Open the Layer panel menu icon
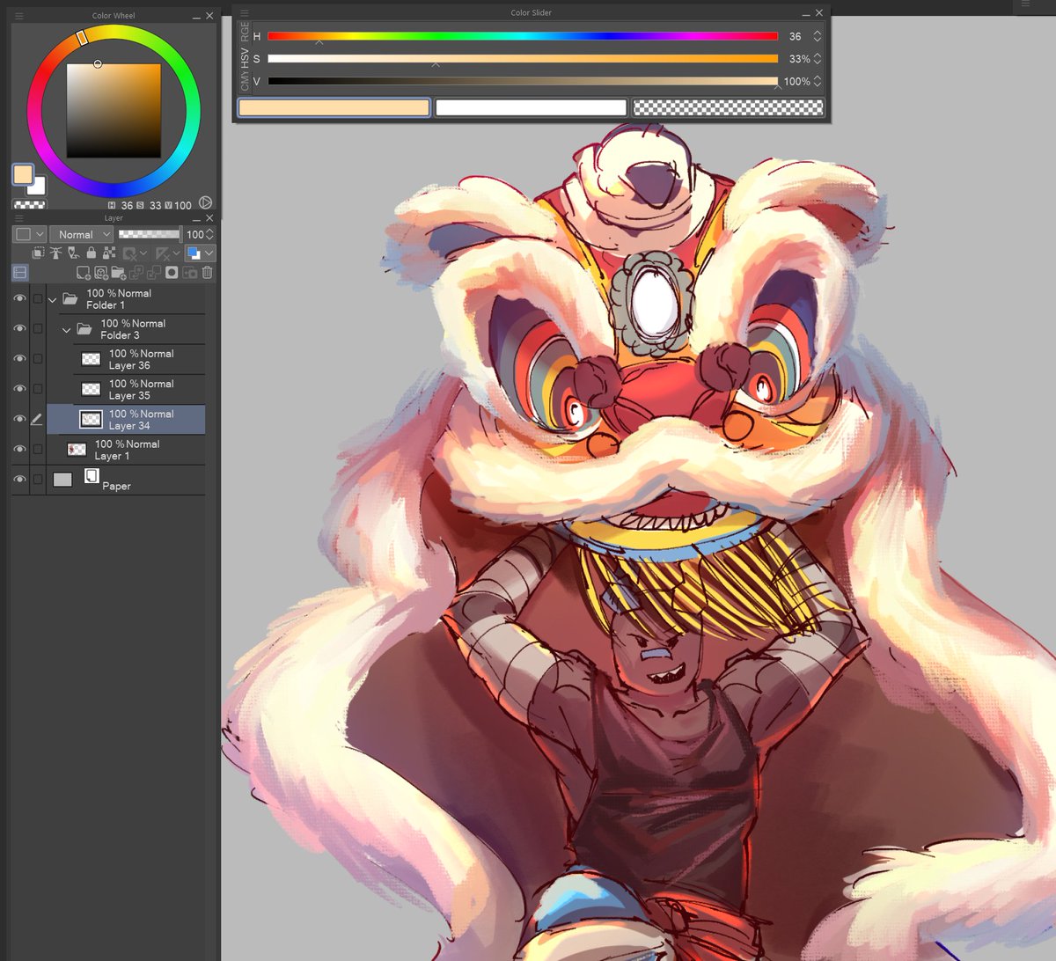 (x=19, y=218)
